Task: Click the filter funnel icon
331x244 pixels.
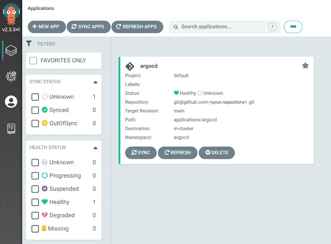Action: (29, 44)
